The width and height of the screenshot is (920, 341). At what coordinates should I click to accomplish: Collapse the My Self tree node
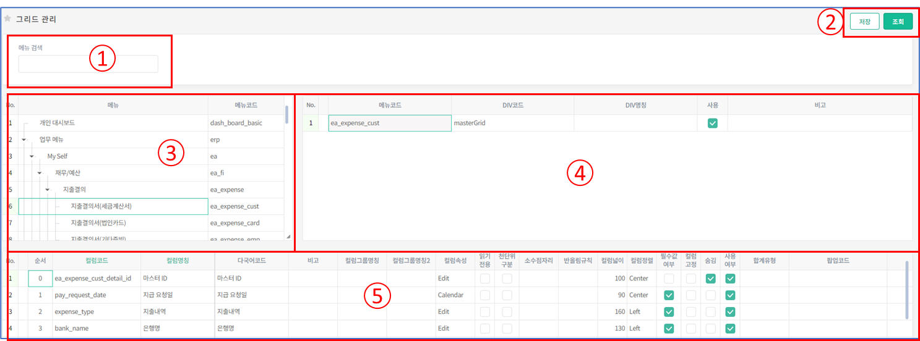(x=32, y=156)
